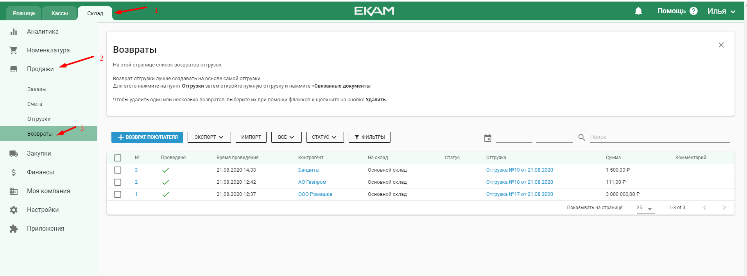Click the Закупки truck icon
Screen dimensions: 747x276
coord(14,154)
